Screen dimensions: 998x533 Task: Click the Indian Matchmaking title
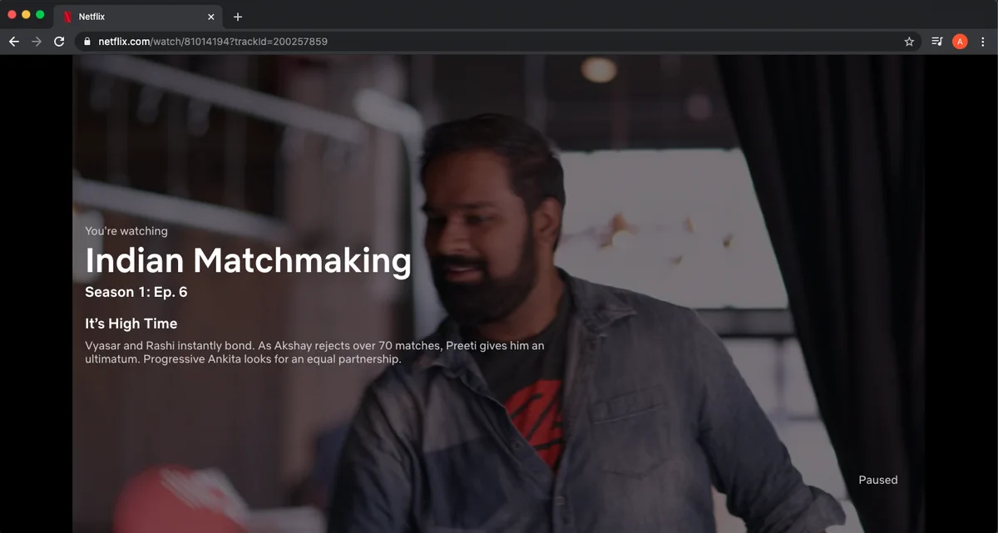pos(248,261)
